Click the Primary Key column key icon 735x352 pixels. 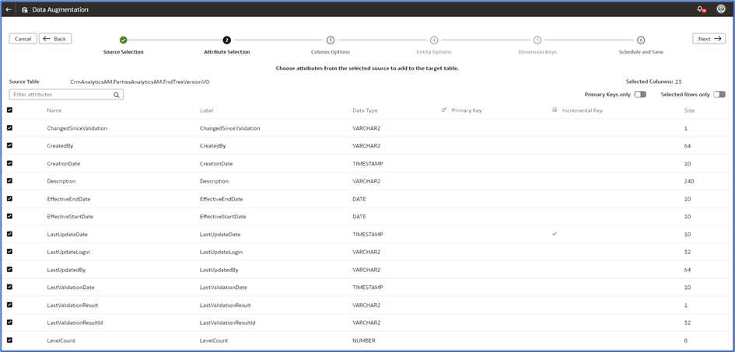443,110
